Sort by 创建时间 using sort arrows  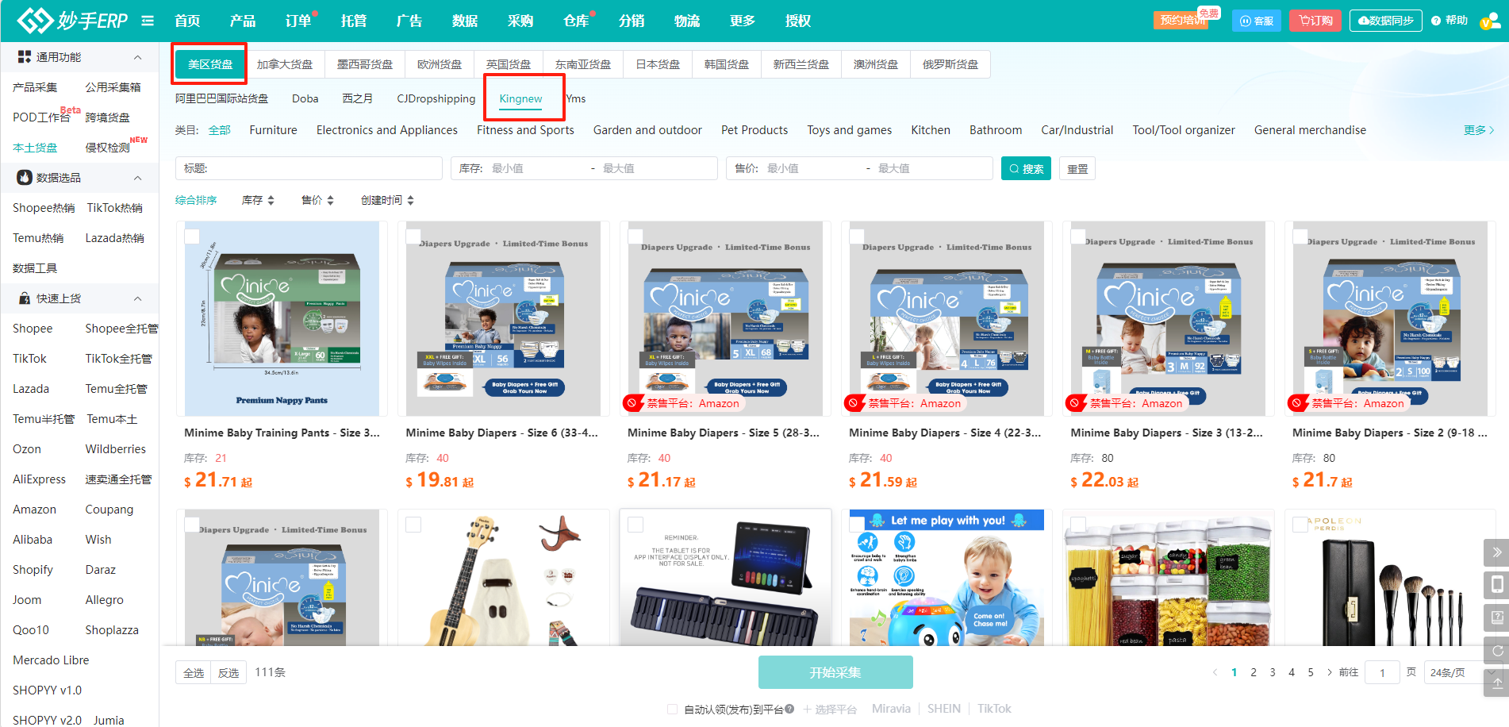point(410,200)
